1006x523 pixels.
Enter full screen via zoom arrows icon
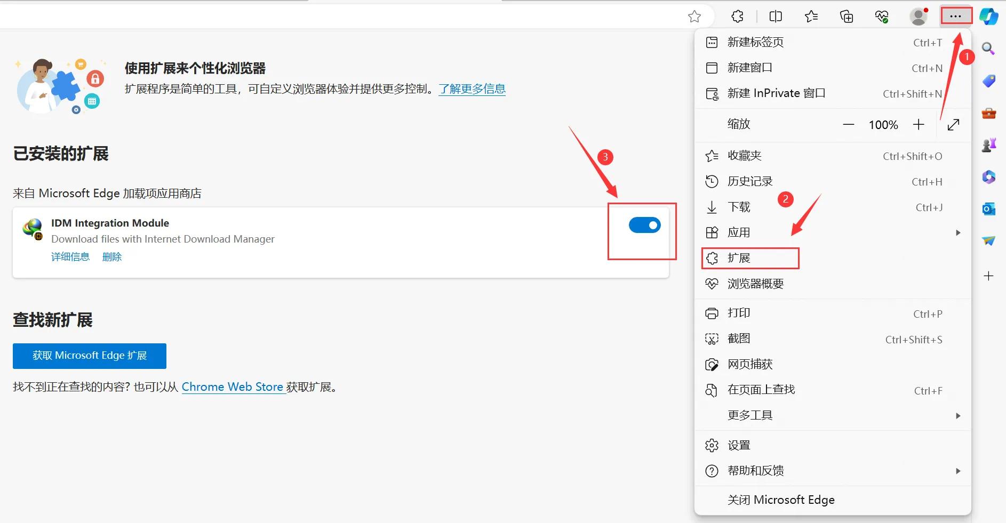click(x=953, y=125)
